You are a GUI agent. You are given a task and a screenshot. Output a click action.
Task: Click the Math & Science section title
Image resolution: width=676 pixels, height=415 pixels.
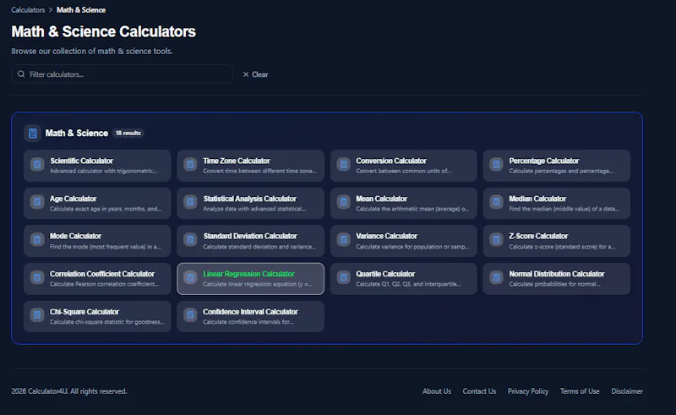tap(77, 133)
